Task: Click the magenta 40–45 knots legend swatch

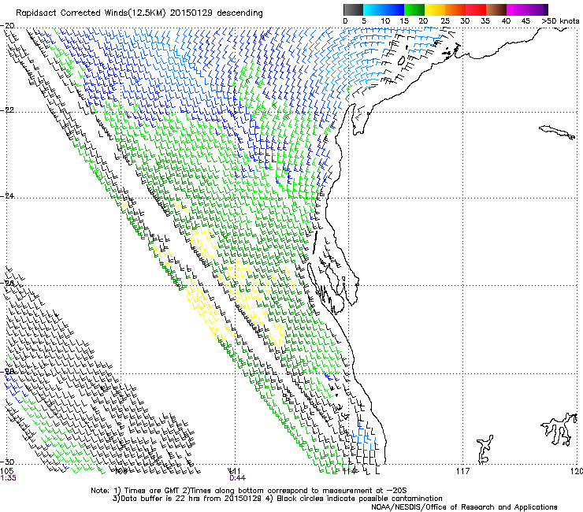Action: tap(517, 9)
